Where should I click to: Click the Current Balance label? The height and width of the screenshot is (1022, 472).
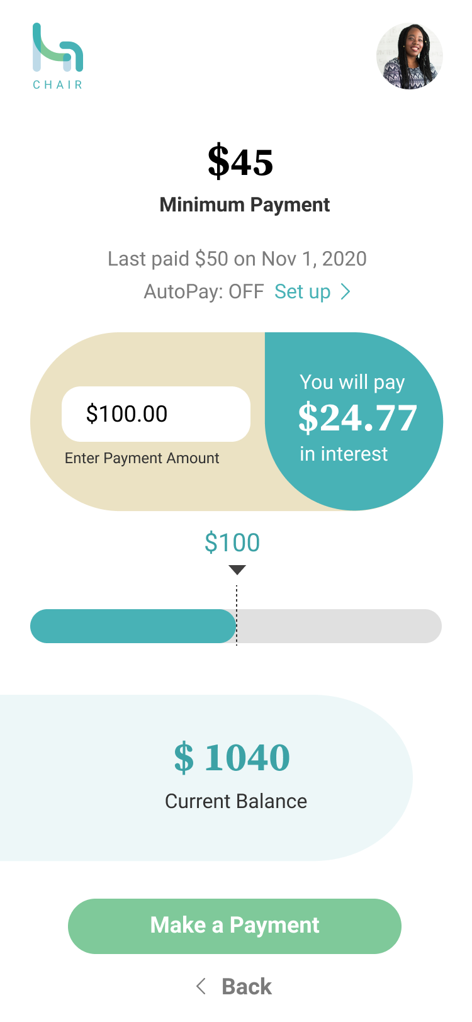pyautogui.click(x=236, y=801)
